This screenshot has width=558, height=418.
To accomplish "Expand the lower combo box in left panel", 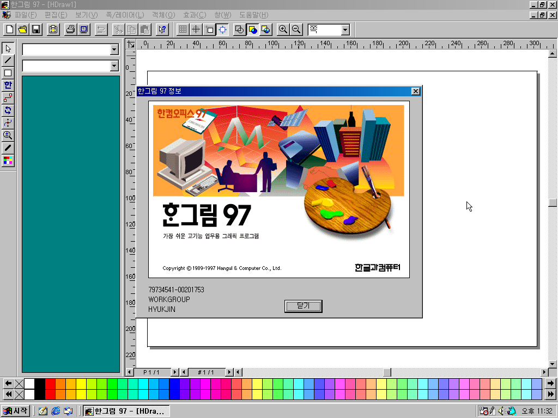I will 114,66.
